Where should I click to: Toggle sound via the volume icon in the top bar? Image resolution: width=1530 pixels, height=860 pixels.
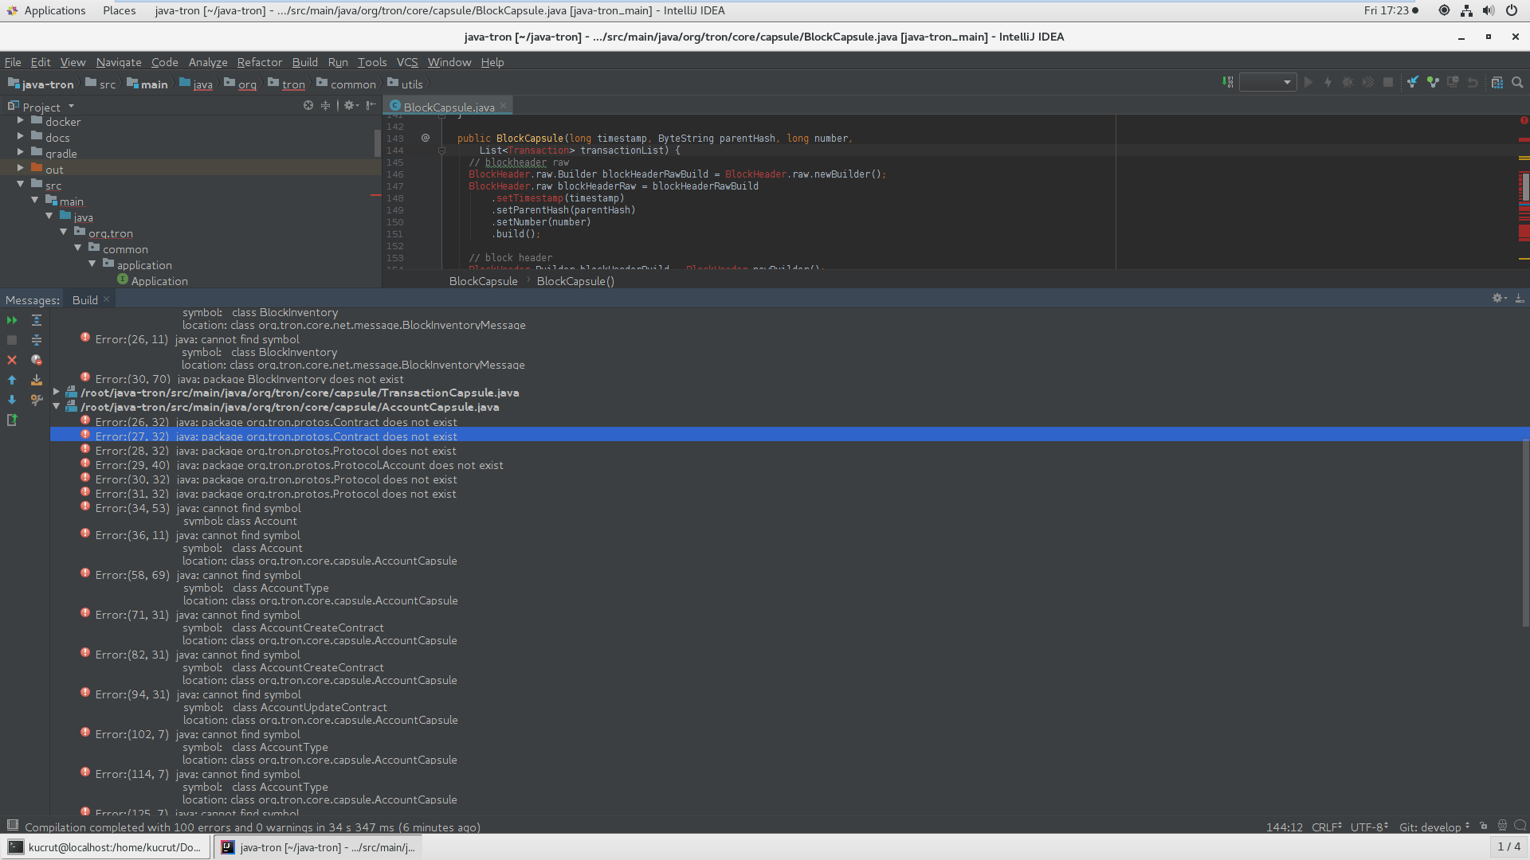click(x=1489, y=10)
